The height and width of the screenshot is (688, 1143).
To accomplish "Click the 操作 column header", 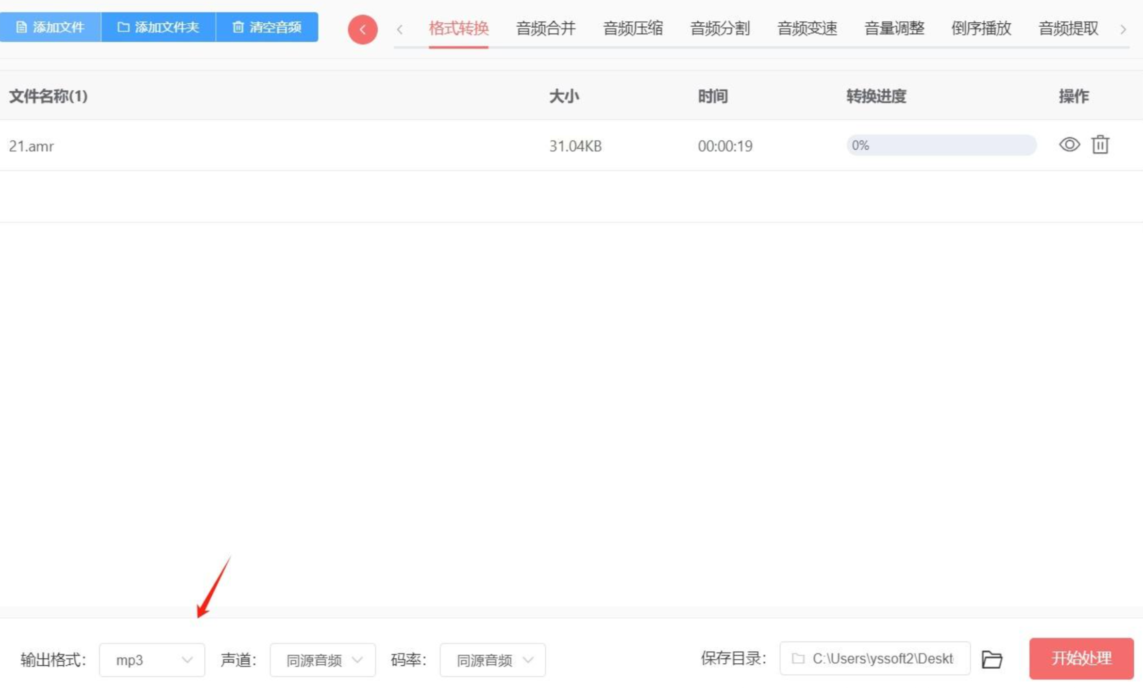I will click(1074, 96).
